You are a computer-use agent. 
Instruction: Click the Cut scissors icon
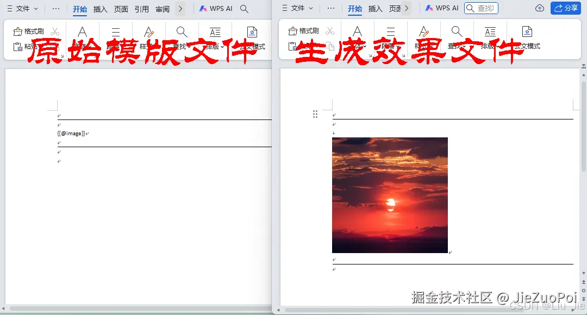(54, 31)
